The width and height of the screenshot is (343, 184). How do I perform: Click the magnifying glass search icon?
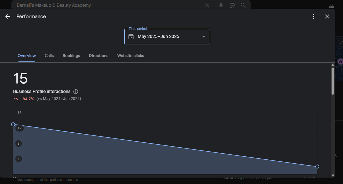click(x=243, y=5)
